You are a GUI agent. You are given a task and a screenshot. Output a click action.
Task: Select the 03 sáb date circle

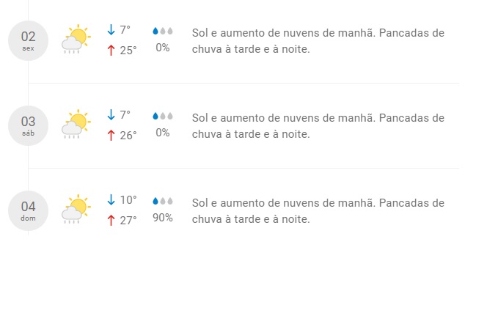pos(28,125)
